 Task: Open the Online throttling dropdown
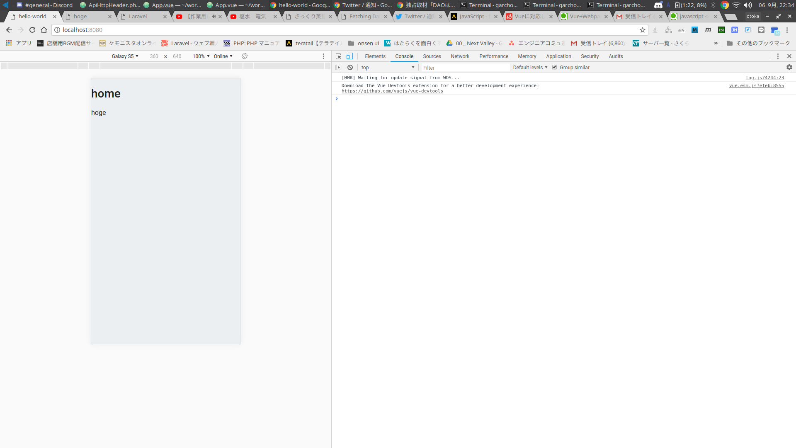click(223, 56)
